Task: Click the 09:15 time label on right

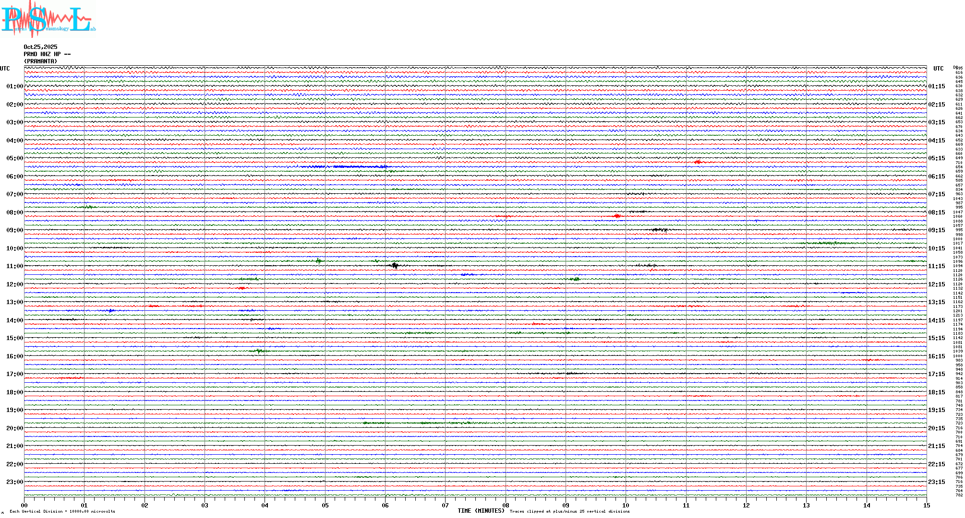Action: (936, 230)
